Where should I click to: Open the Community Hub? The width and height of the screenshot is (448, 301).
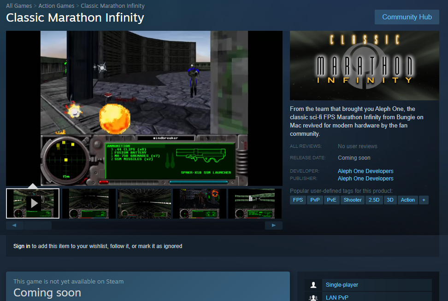(x=407, y=17)
